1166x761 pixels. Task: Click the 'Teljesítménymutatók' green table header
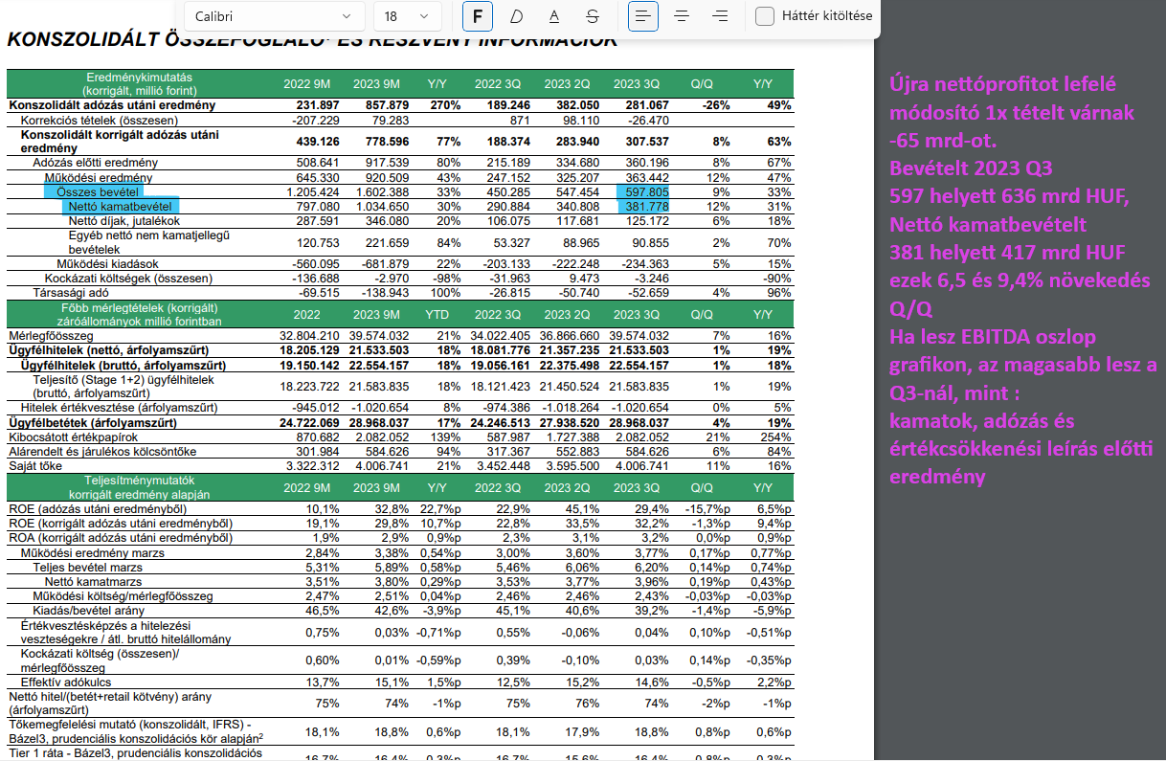click(140, 480)
